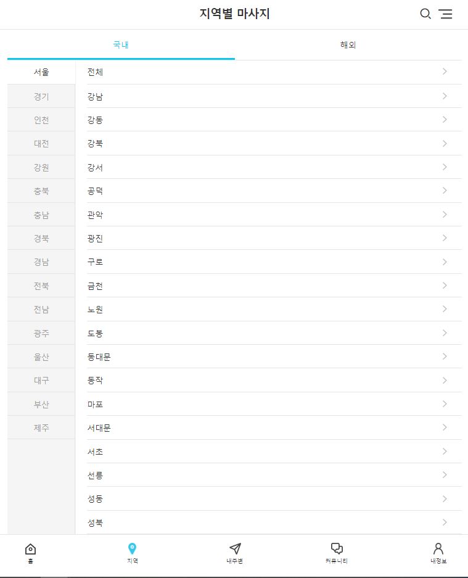Open the 관악 district listing
The image size is (468, 578).
(x=274, y=215)
